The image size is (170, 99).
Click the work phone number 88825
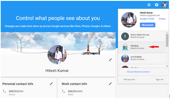coord(75,91)
